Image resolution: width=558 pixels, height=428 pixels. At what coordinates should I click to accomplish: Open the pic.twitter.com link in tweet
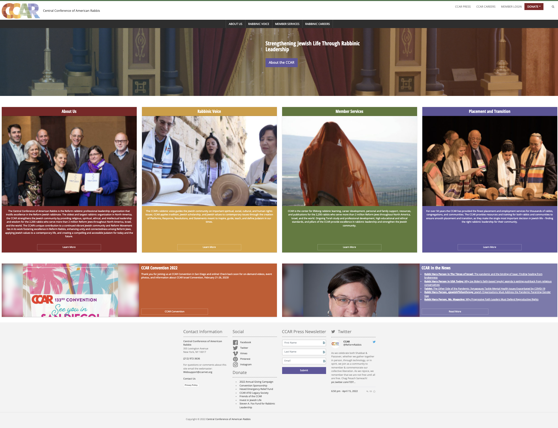[343, 382]
